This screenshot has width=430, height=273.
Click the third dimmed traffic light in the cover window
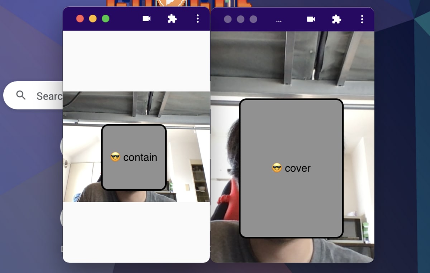click(x=253, y=19)
